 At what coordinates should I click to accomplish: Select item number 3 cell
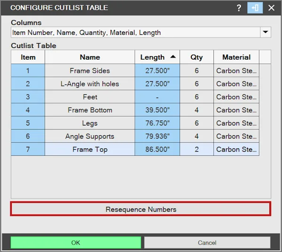pyautogui.click(x=28, y=97)
